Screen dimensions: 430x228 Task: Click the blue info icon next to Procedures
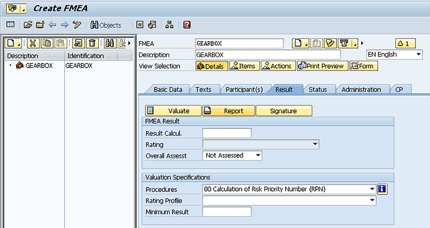pyautogui.click(x=382, y=189)
